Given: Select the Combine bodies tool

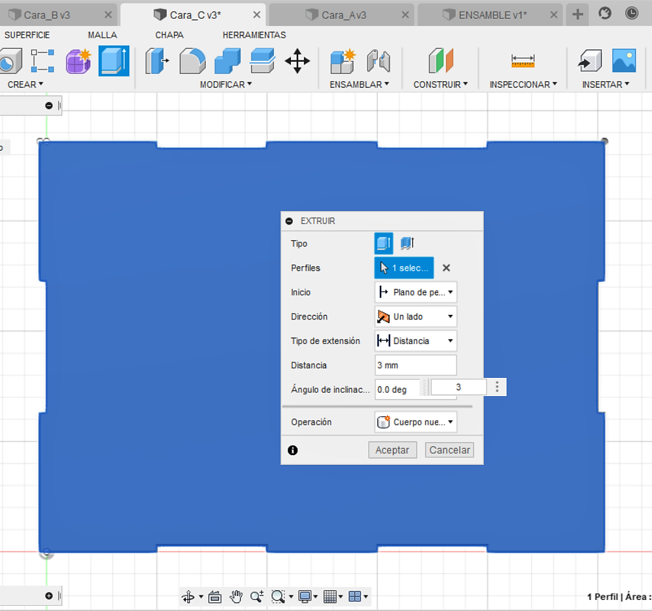Looking at the screenshot, I should click(227, 61).
